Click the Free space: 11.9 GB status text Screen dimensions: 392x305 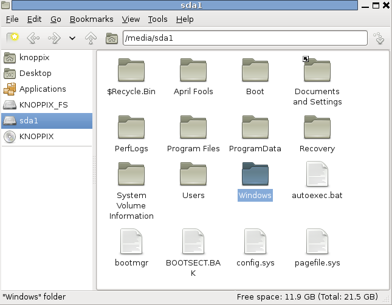pos(308,297)
